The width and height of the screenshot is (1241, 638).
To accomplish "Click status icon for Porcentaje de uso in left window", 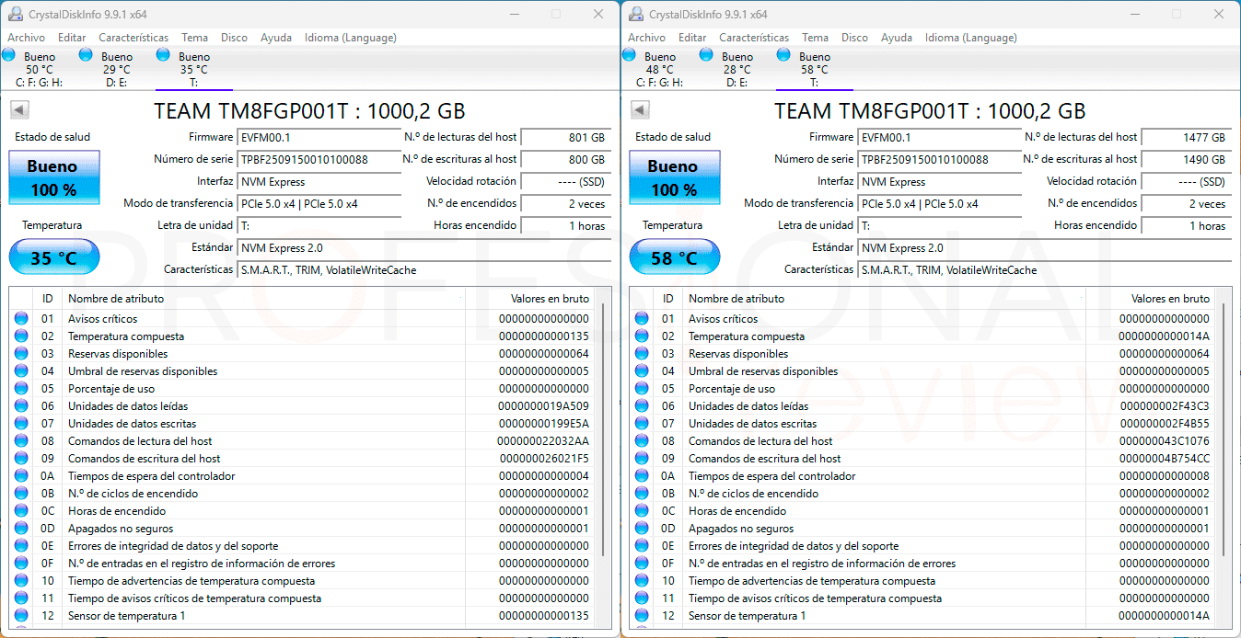I will [x=22, y=389].
